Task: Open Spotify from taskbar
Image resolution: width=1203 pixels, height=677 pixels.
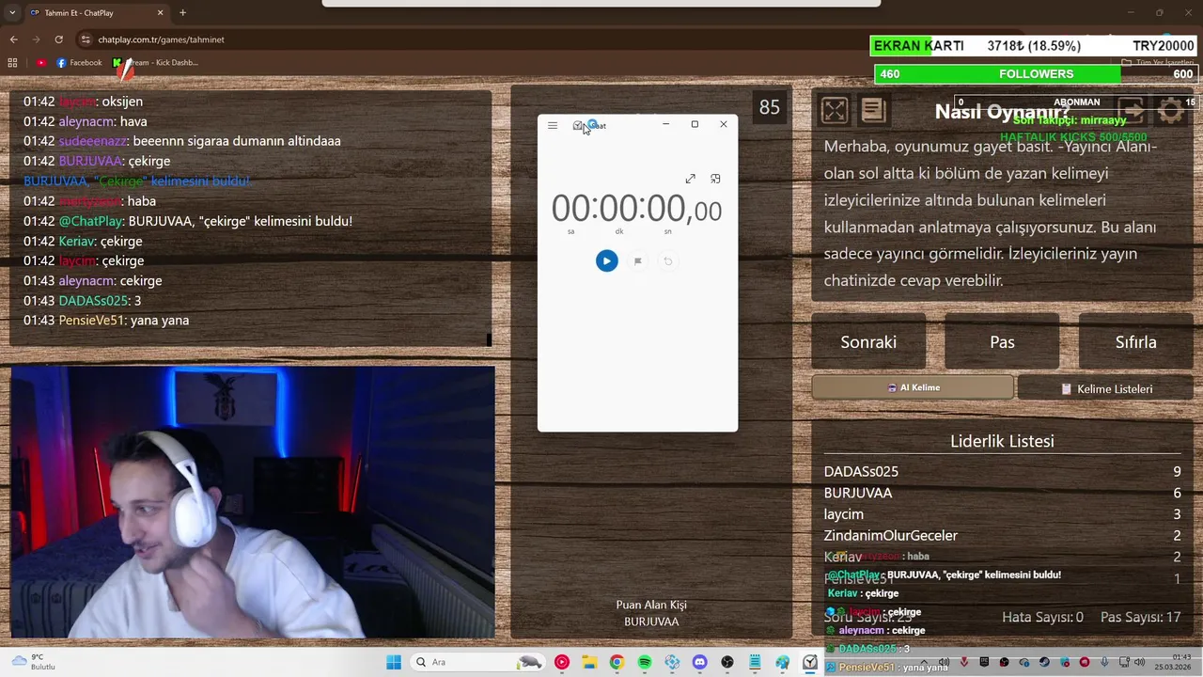Action: tap(645, 662)
